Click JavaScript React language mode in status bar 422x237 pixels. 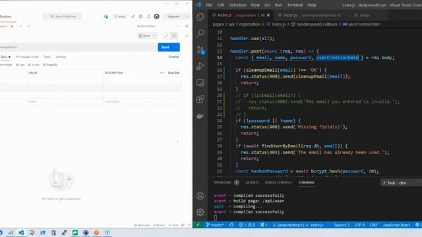coord(396,224)
